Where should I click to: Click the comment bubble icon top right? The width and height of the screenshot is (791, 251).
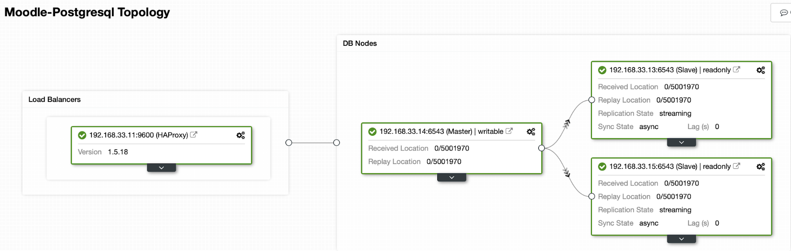click(x=783, y=13)
